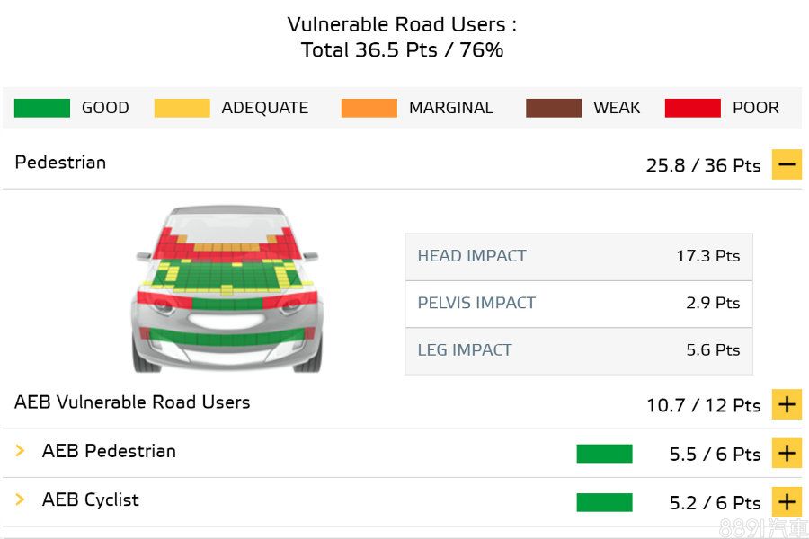Expand AEB Vulnerable Road Users plus button
809x539 pixels.
pos(787,405)
